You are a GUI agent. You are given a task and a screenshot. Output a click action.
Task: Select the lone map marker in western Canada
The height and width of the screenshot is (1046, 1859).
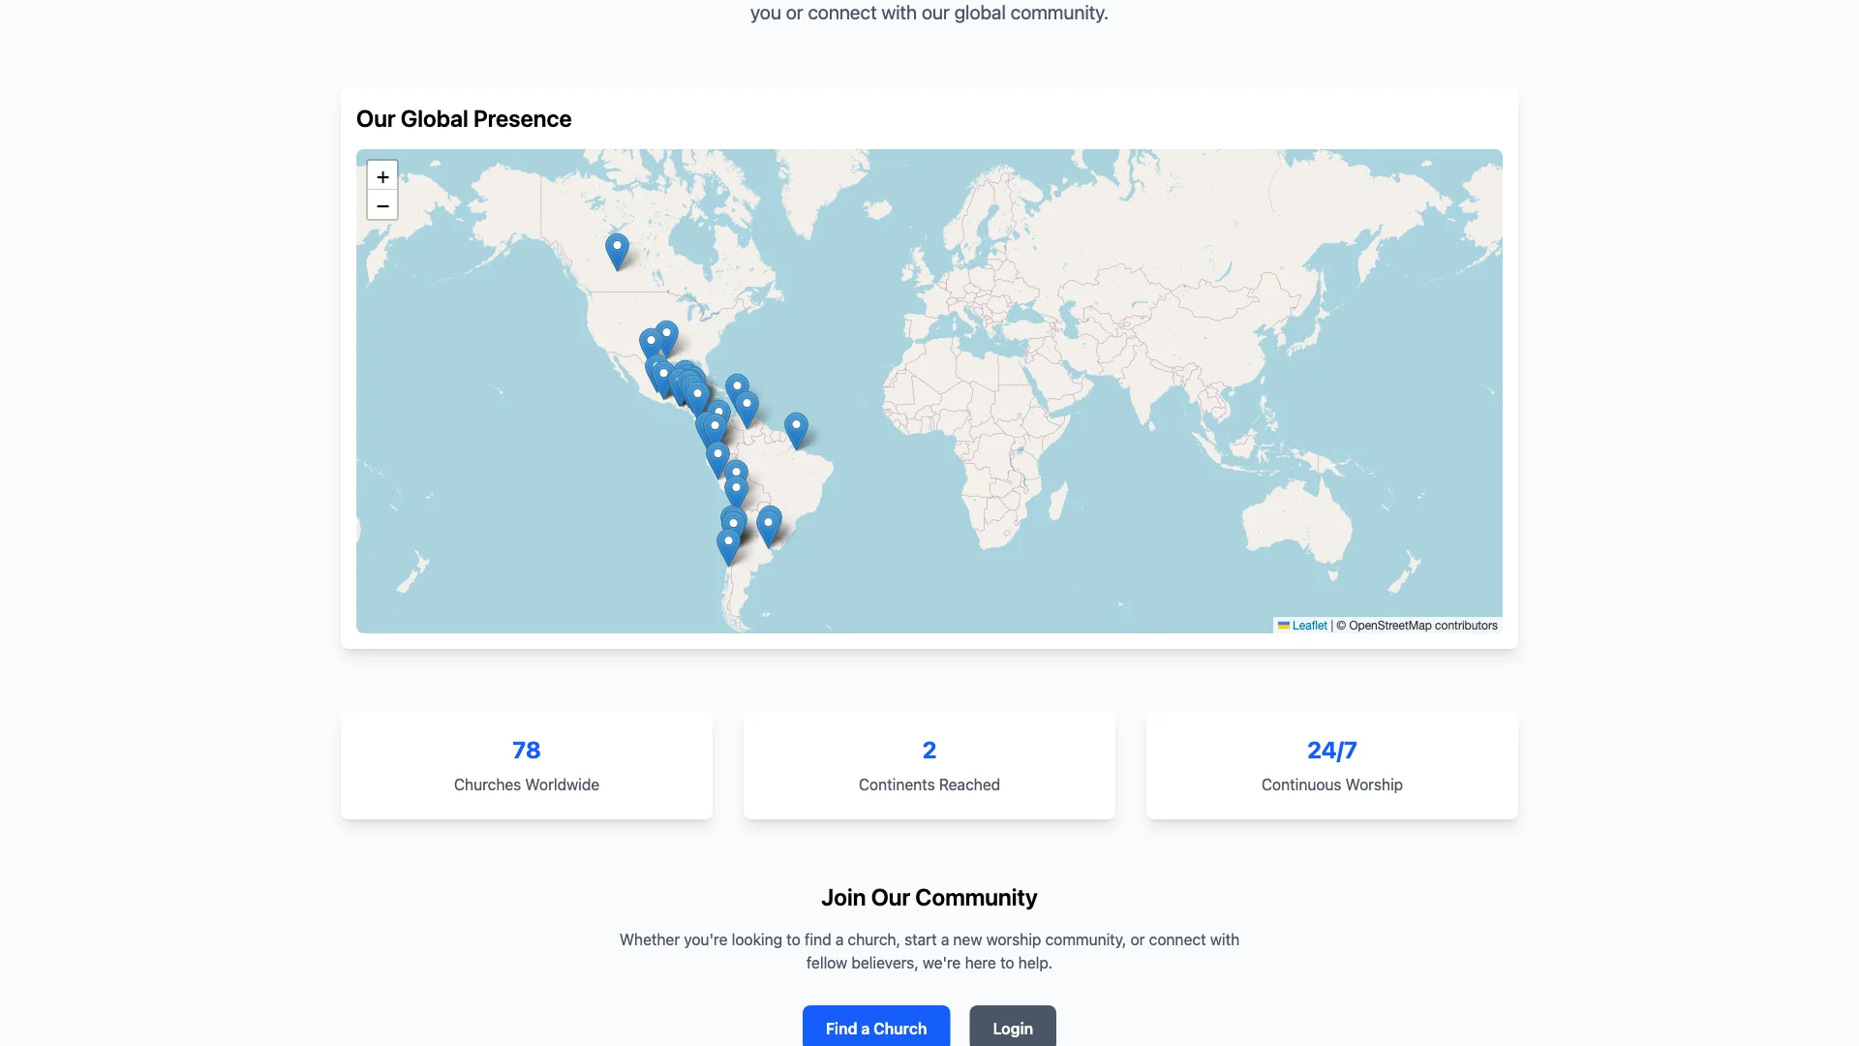click(x=617, y=252)
